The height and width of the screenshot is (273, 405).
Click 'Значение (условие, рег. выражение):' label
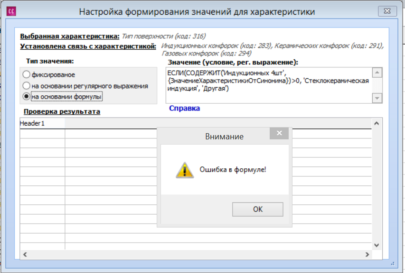(x=233, y=63)
